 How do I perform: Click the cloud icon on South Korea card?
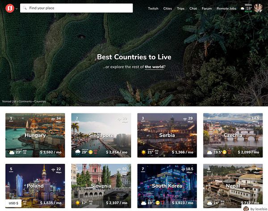pos(143,203)
